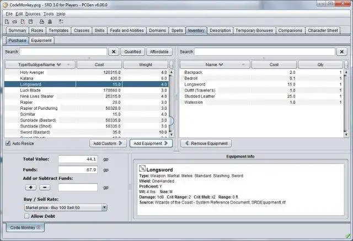Select Studded Leather in owned equipment
Screen dimensions: 353x241
261,97
